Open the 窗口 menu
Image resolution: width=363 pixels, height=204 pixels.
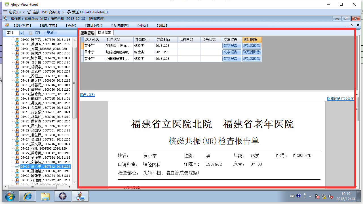click(x=162, y=25)
